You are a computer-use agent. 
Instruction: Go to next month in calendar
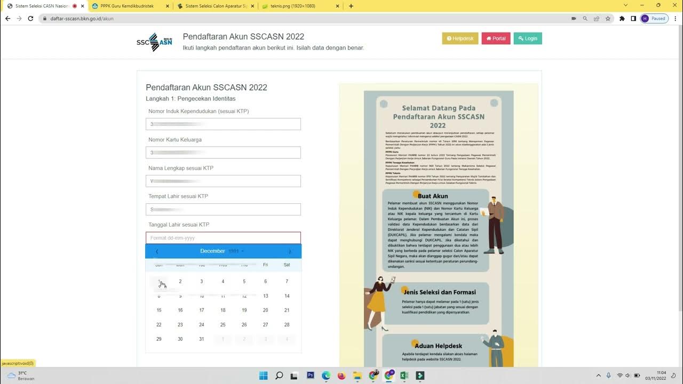tap(290, 251)
